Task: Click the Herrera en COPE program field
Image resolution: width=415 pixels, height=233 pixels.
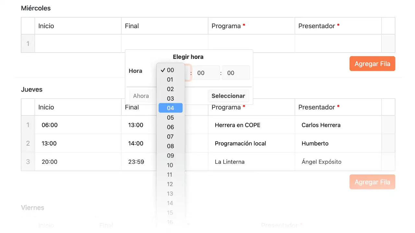Action: (251, 125)
